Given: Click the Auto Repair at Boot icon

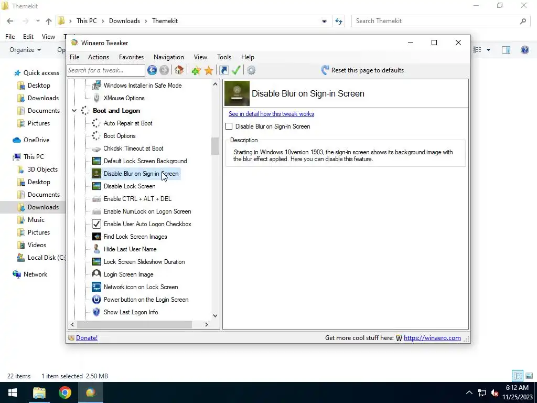Looking at the screenshot, I should (96, 123).
